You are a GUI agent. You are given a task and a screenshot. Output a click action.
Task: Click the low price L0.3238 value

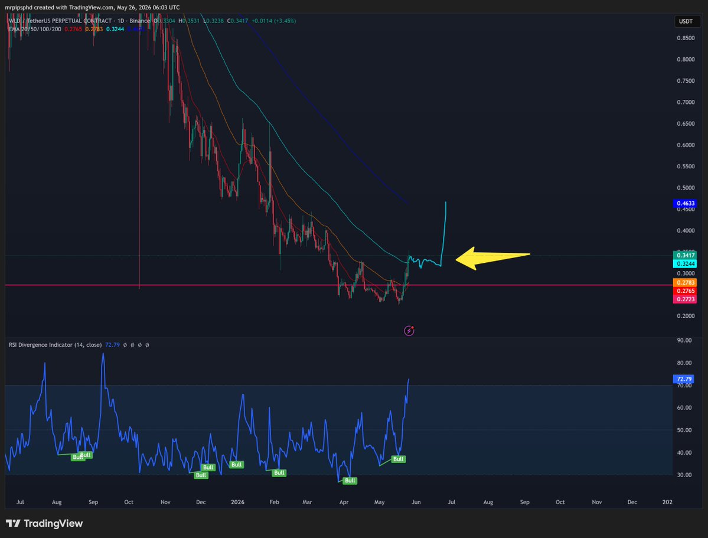(x=213, y=21)
